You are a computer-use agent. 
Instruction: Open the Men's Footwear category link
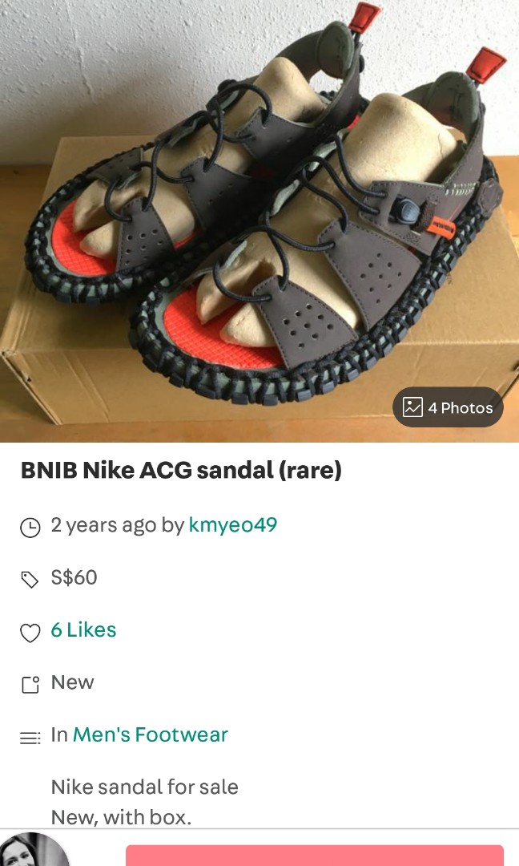tap(150, 734)
